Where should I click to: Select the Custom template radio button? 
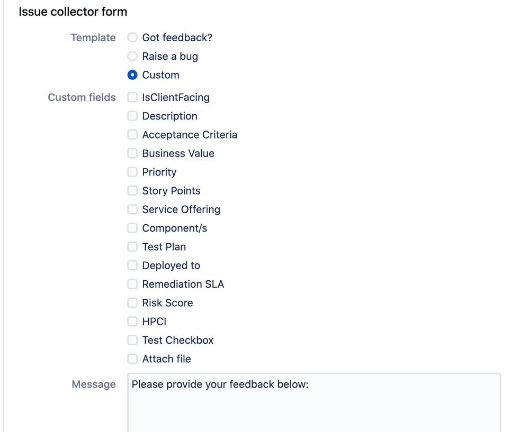pos(132,75)
